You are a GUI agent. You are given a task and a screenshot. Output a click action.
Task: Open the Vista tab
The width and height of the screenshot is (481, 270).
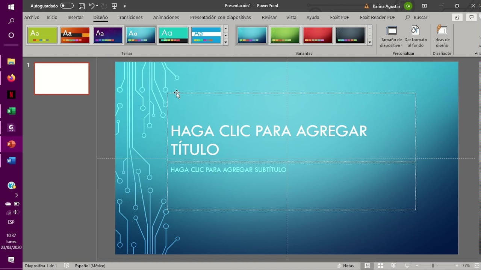coord(291,17)
